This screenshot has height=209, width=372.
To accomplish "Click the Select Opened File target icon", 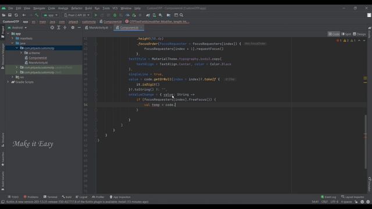I will coord(52,27).
